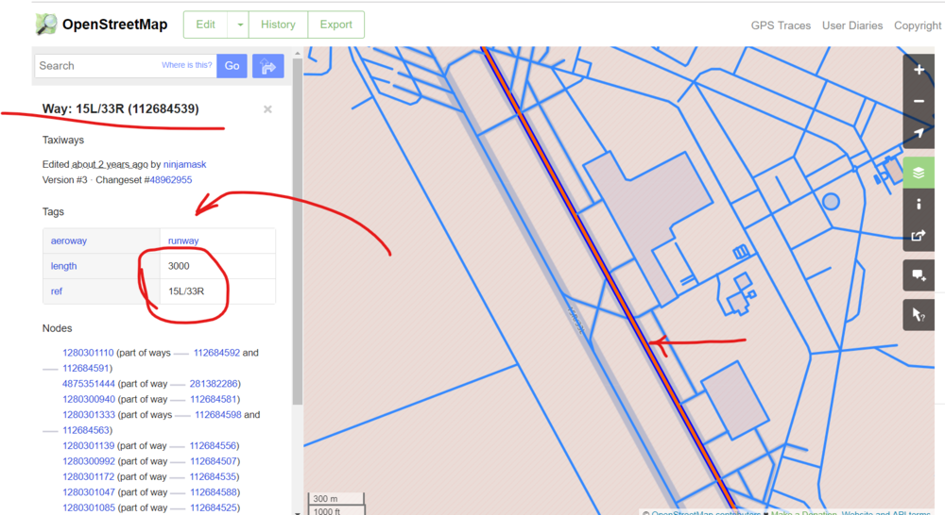
Task: Open GPS Traces in navigation
Action: [x=781, y=25]
